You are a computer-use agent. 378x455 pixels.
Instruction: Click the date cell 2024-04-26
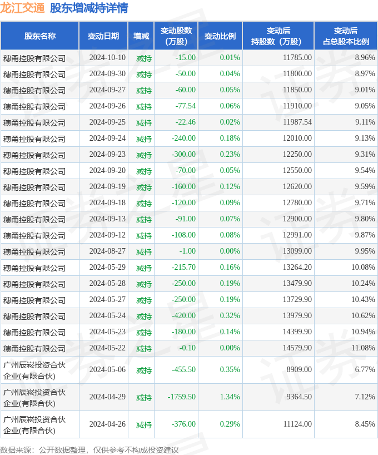[107, 424]
